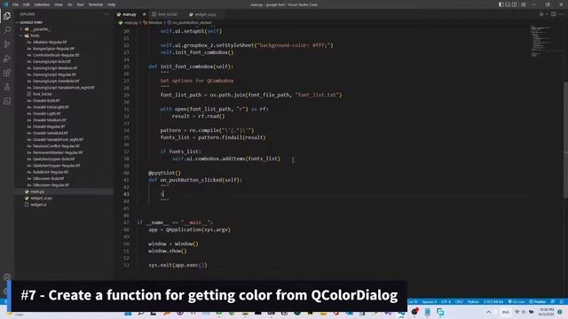
Task: Open the Explorer view in activity bar
Action: point(7,16)
